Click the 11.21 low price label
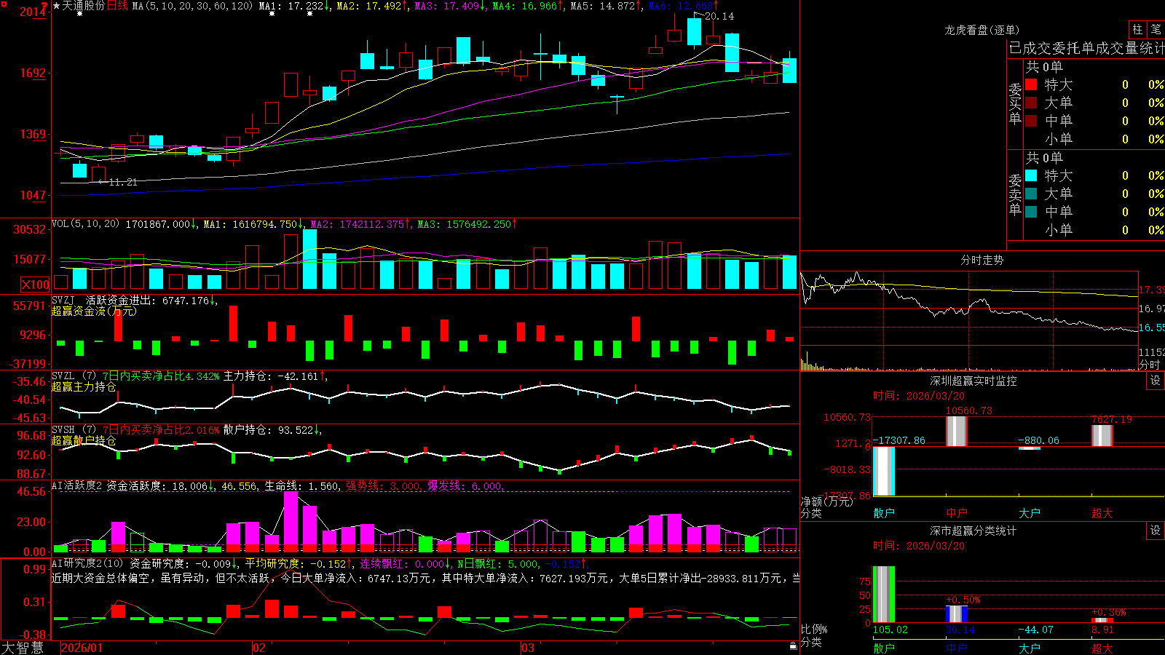Screen dimensions: 1165x655 [x=122, y=182]
